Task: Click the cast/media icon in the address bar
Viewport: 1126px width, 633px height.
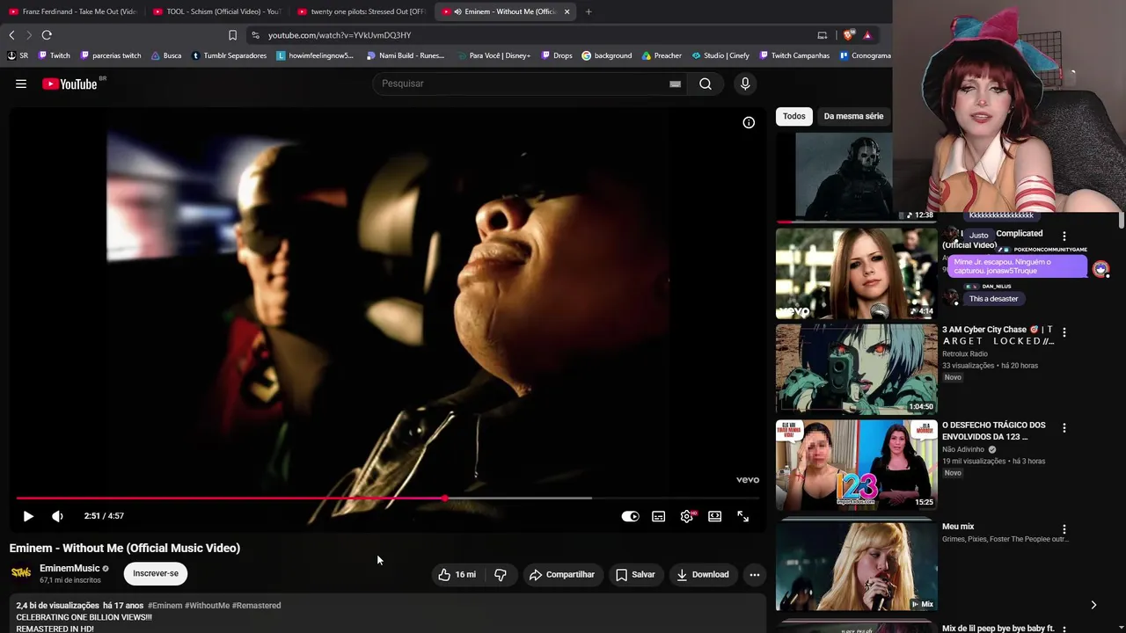Action: tap(823, 35)
